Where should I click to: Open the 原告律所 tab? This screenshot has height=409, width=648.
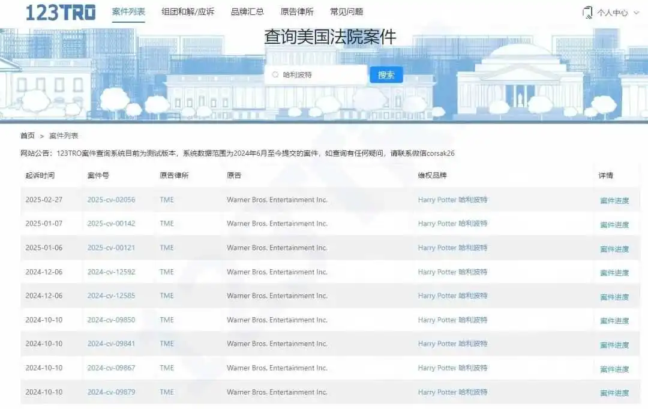point(297,11)
